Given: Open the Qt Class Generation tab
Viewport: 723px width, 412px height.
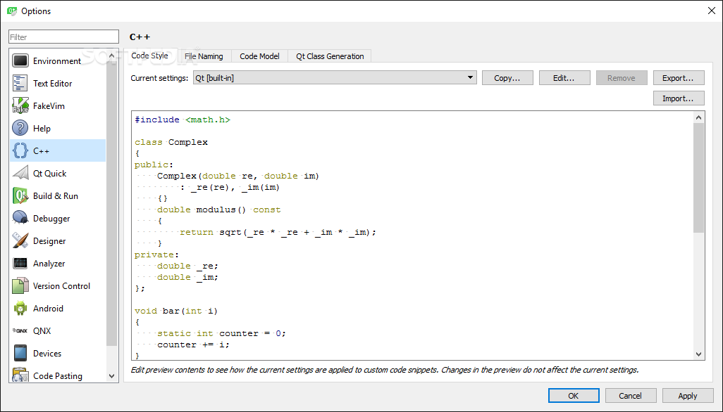Looking at the screenshot, I should [330, 56].
